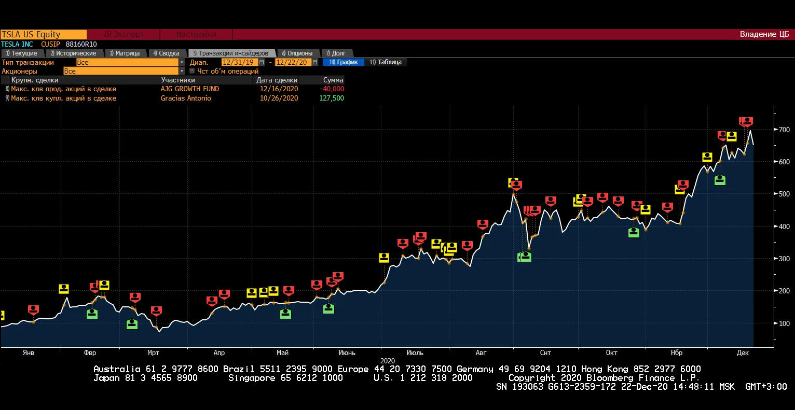
Task: Select the green insider buy marker in February
Action: click(92, 314)
